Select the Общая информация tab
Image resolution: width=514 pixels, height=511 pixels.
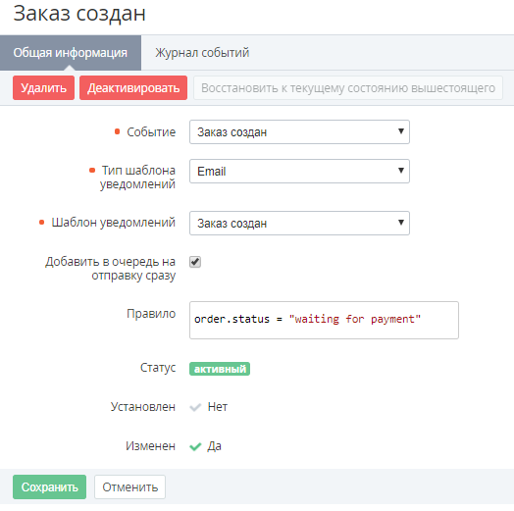71,53
